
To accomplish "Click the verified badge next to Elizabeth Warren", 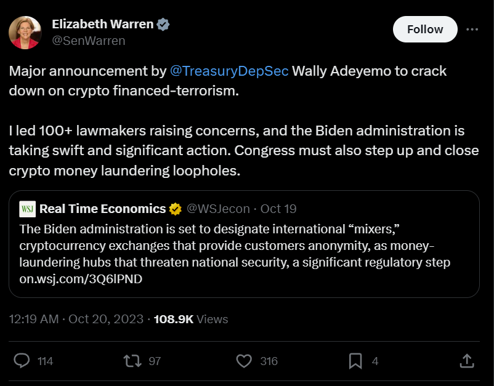I will coord(163,25).
